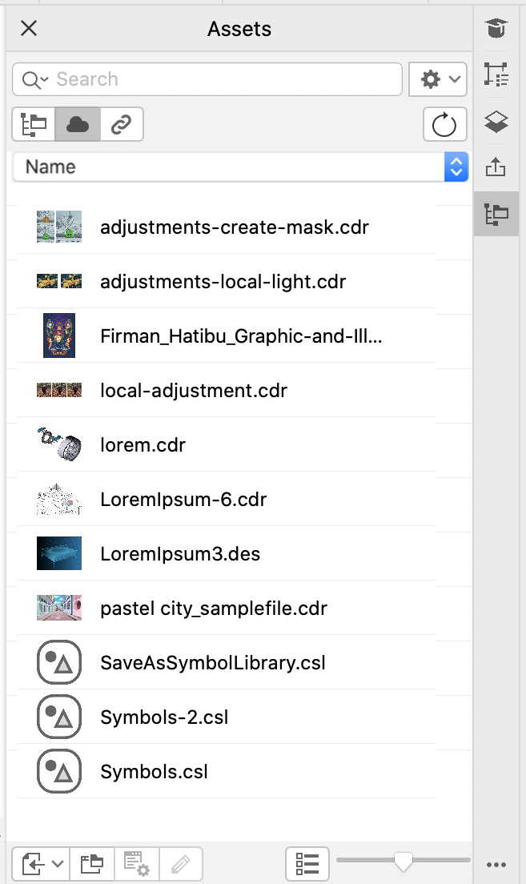
Task: Open the Export docker icon
Action: point(496,167)
